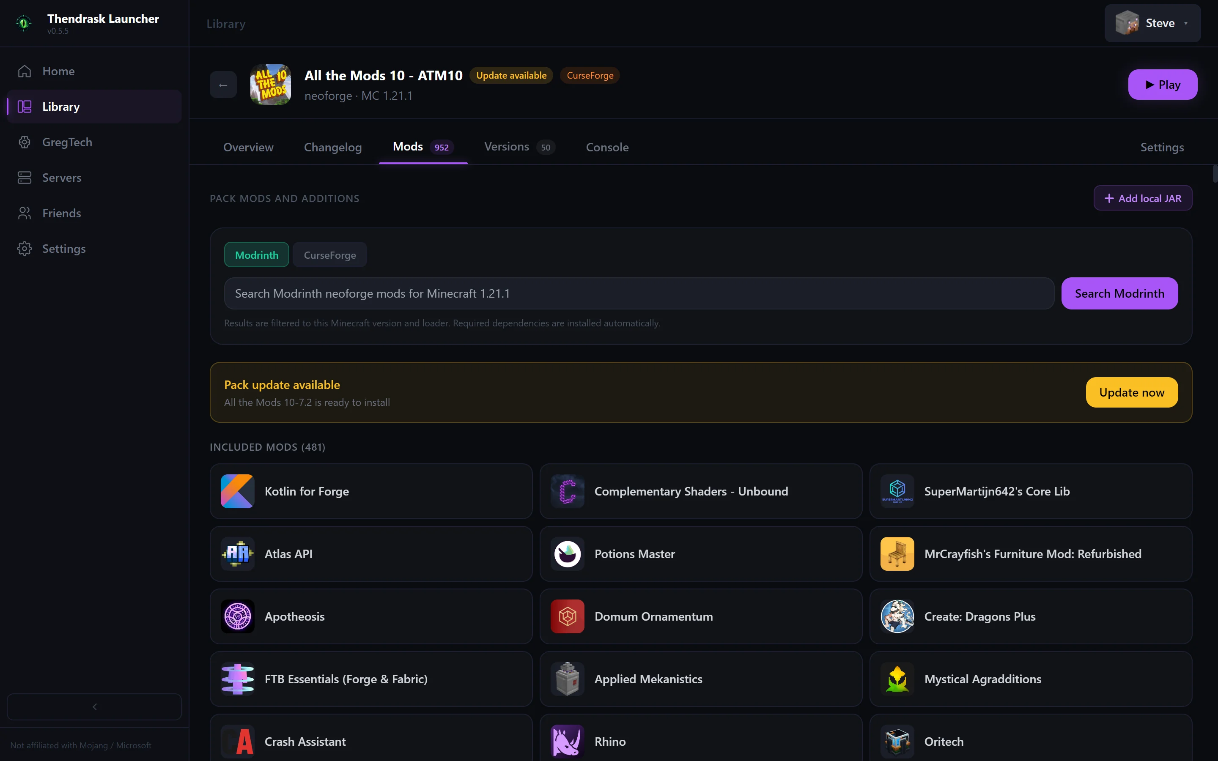Select the Library sidebar icon
Viewport: 1218px width, 761px height.
[25, 107]
